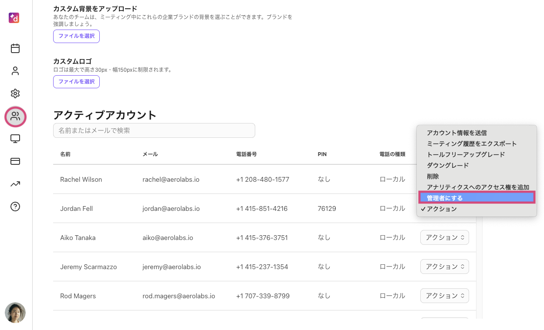Click the user avatar photo at bottom left
The image size is (544, 330).
click(x=15, y=313)
